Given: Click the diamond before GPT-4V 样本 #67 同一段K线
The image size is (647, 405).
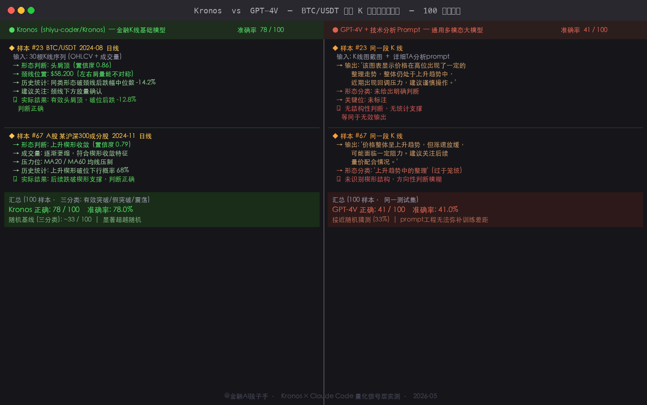Looking at the screenshot, I should coord(335,136).
